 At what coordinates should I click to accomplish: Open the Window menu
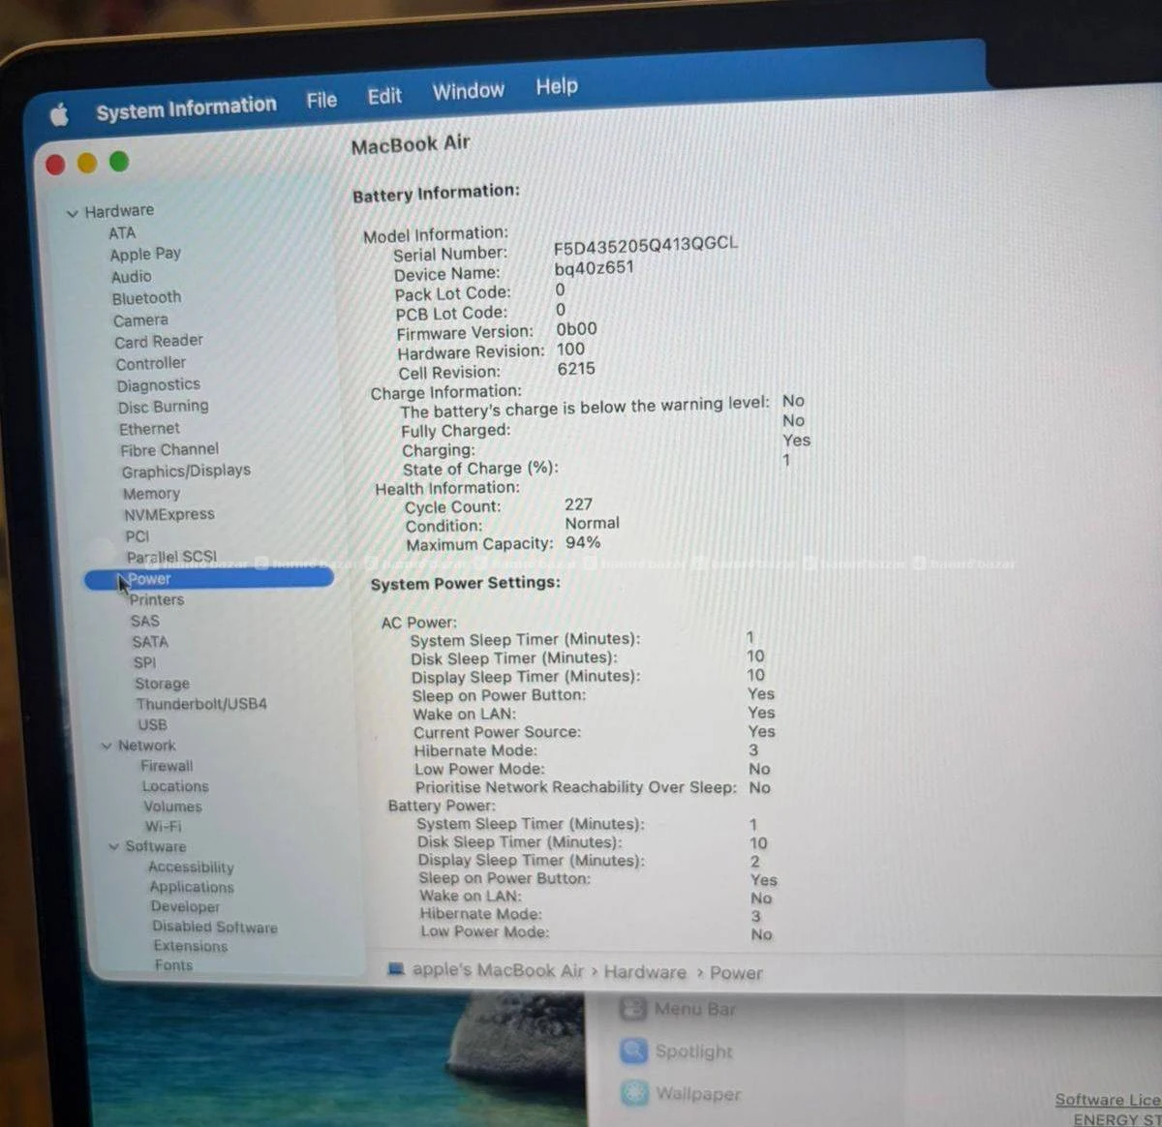[x=468, y=91]
